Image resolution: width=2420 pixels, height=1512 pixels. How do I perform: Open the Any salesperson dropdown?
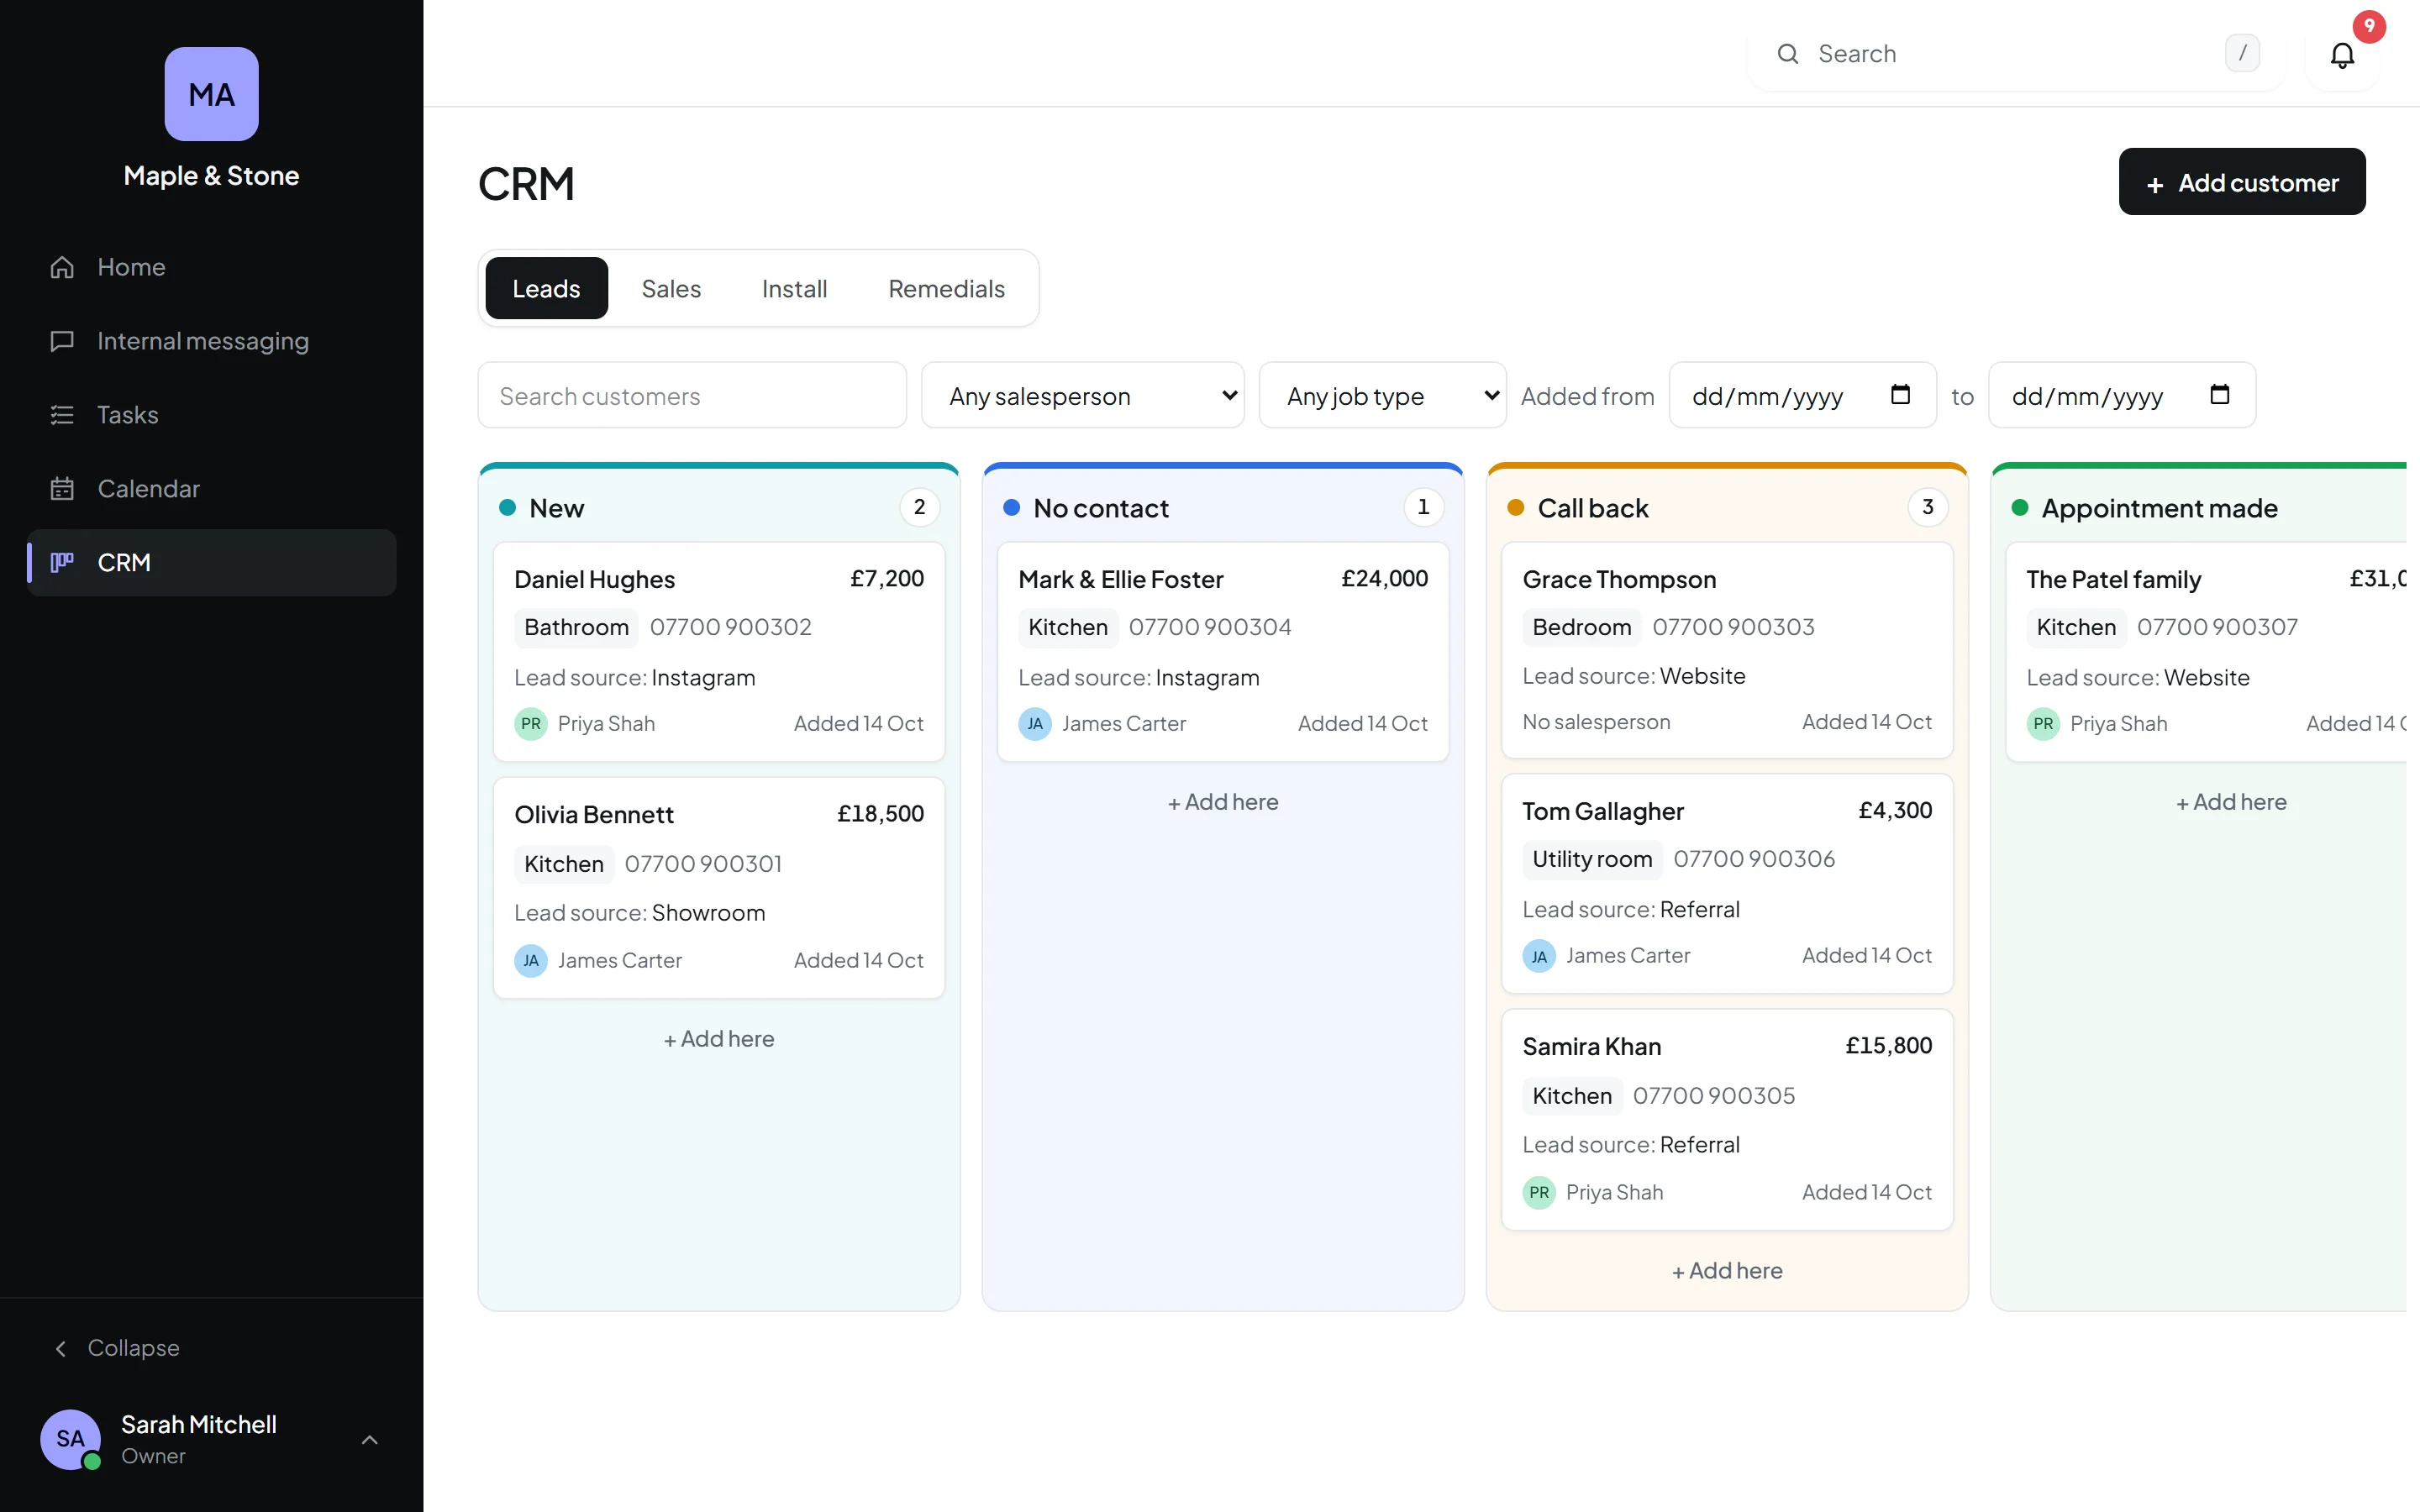tap(1083, 395)
